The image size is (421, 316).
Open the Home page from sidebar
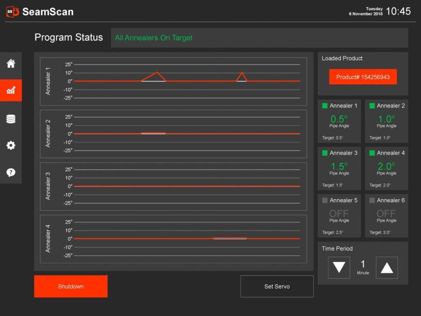point(11,64)
